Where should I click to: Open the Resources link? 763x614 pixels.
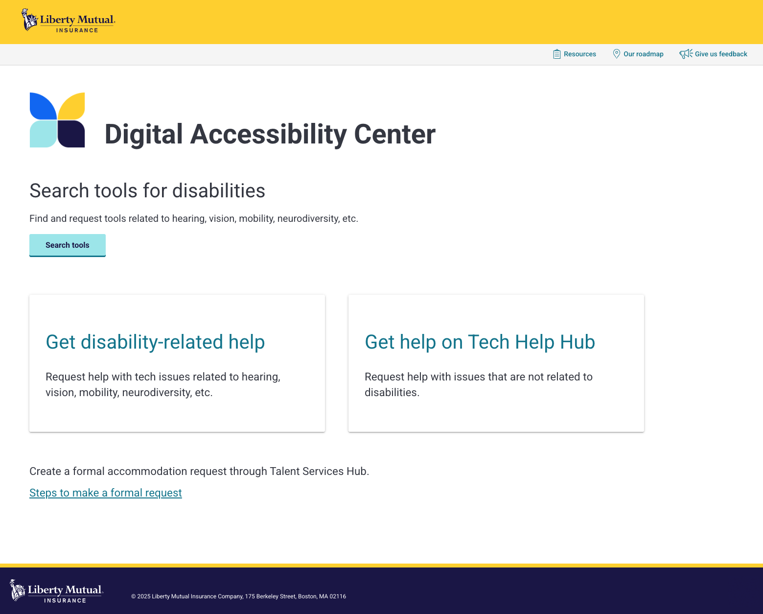[x=575, y=54]
